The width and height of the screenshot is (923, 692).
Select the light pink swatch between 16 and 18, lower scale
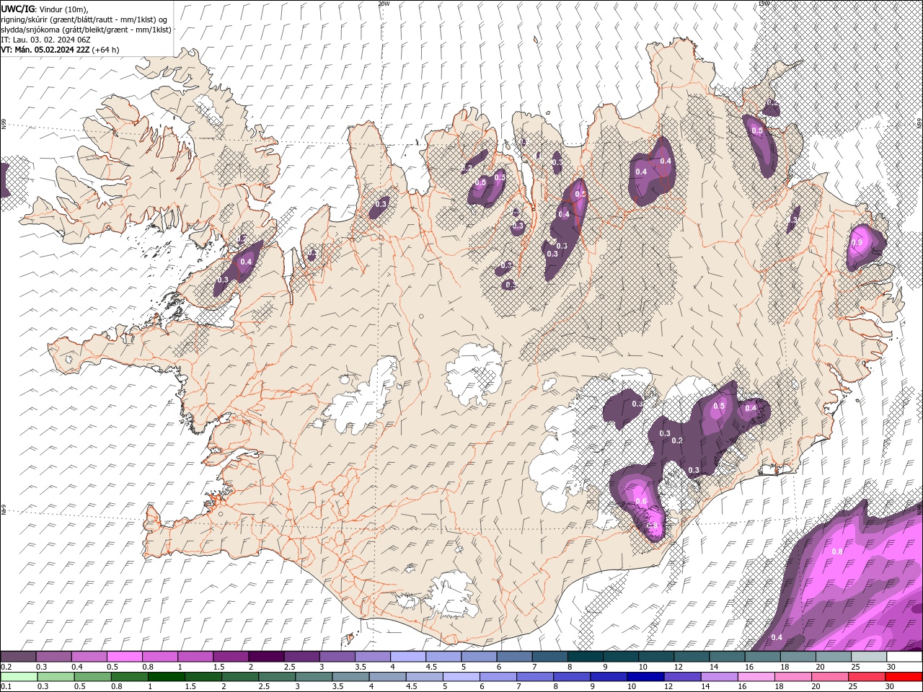[x=756, y=677]
